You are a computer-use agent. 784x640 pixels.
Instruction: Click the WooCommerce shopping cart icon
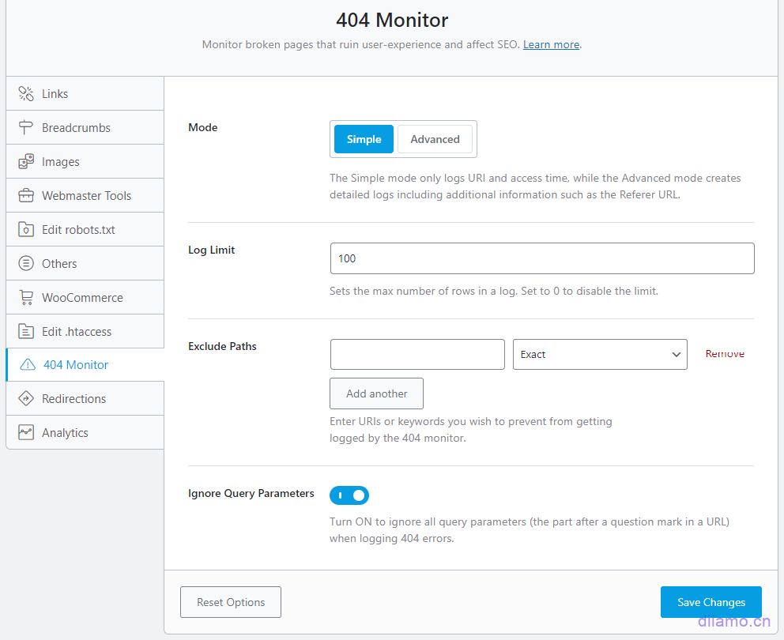point(26,298)
